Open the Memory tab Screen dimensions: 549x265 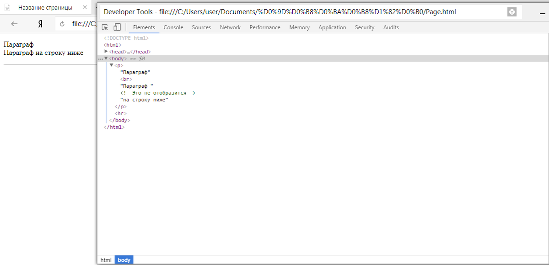click(x=299, y=27)
